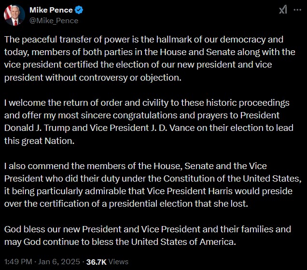Click 'Constitution of the United States' text
The width and height of the screenshot is (307, 270).
232,179
